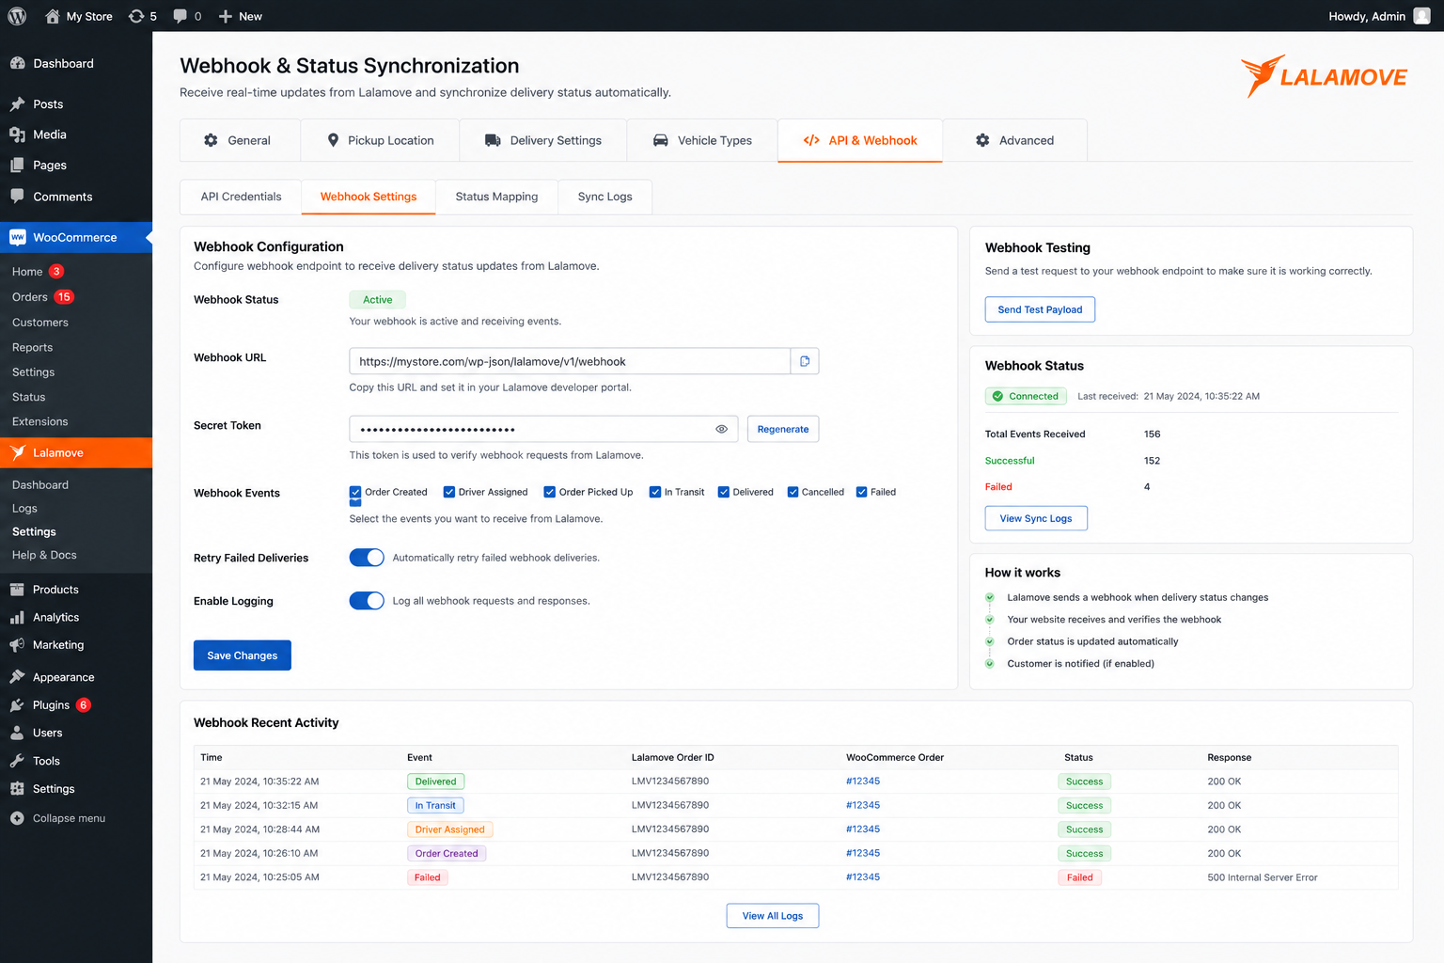Click the Vehicle Types car icon
The width and height of the screenshot is (1444, 963).
[661, 140]
